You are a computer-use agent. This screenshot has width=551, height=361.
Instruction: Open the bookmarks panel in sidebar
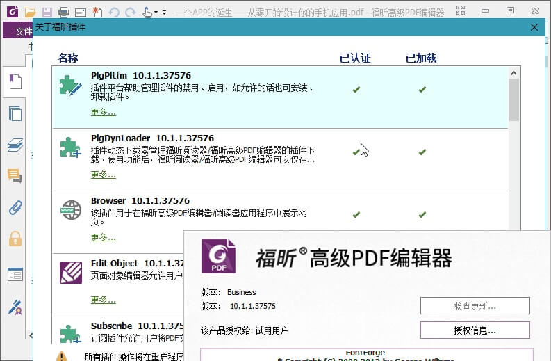click(15, 83)
